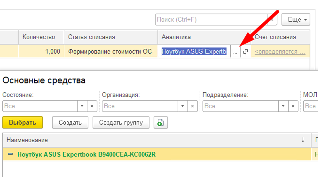Click the Подразделение filter input
318x177 pixels.
240,106
